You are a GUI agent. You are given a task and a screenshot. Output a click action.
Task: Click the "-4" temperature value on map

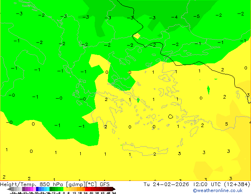tap(174, 17)
